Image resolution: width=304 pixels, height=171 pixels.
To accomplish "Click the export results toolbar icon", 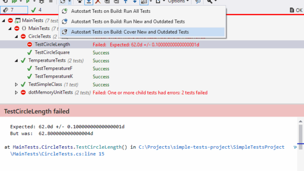I will [x=158, y=1].
